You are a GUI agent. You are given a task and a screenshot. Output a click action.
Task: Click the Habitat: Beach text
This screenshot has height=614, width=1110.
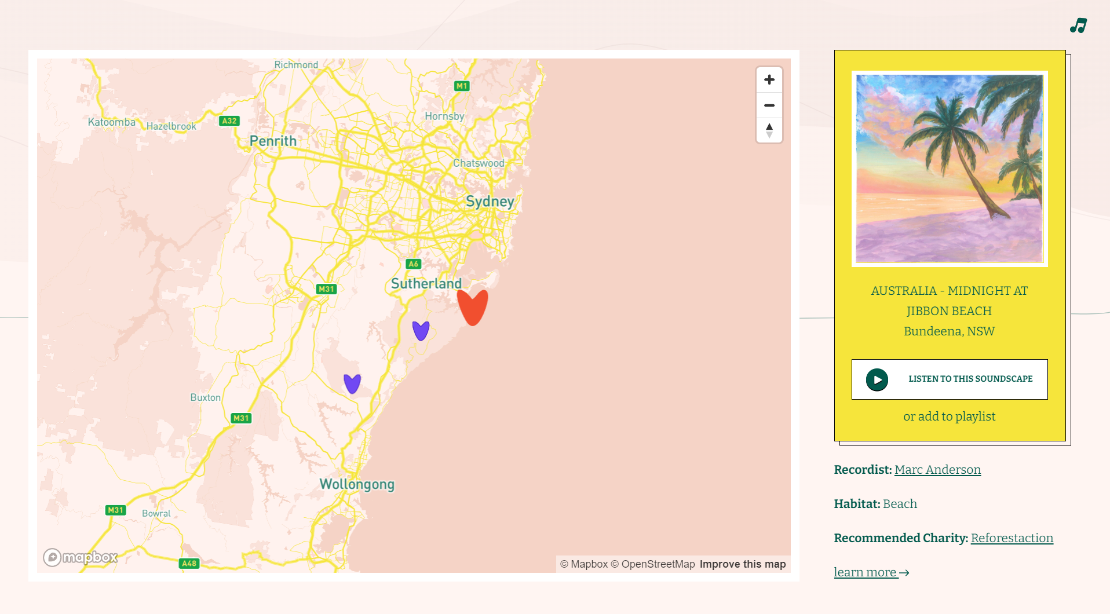point(875,504)
